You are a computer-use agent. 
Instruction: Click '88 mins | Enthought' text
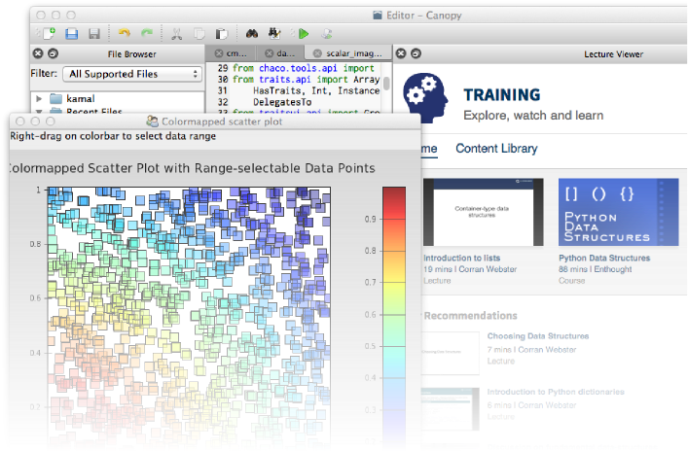coord(595,269)
